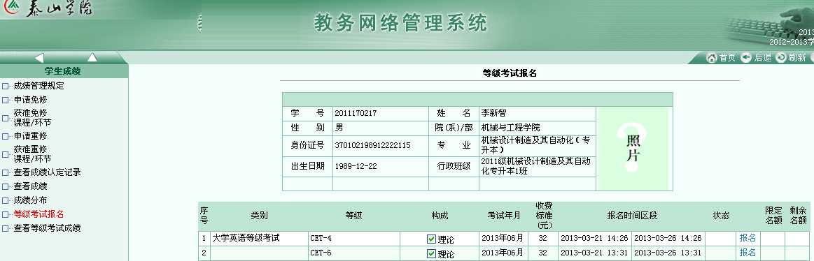Uncheck the 理论 checkbox for CET-6
This screenshot has height=261, width=814.
[431, 254]
